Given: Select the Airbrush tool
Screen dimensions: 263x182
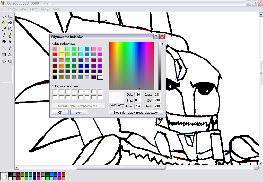Looking at the screenshot, I should point(4,42).
